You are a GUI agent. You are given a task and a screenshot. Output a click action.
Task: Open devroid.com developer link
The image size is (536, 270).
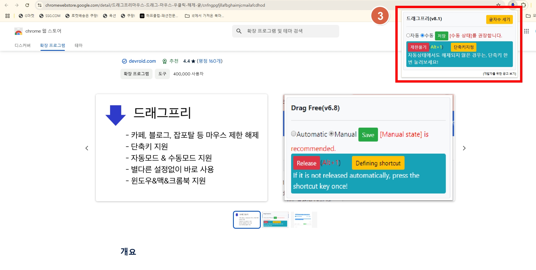tap(139, 61)
